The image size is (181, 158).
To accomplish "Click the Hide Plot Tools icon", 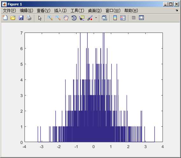I will point(134,18).
